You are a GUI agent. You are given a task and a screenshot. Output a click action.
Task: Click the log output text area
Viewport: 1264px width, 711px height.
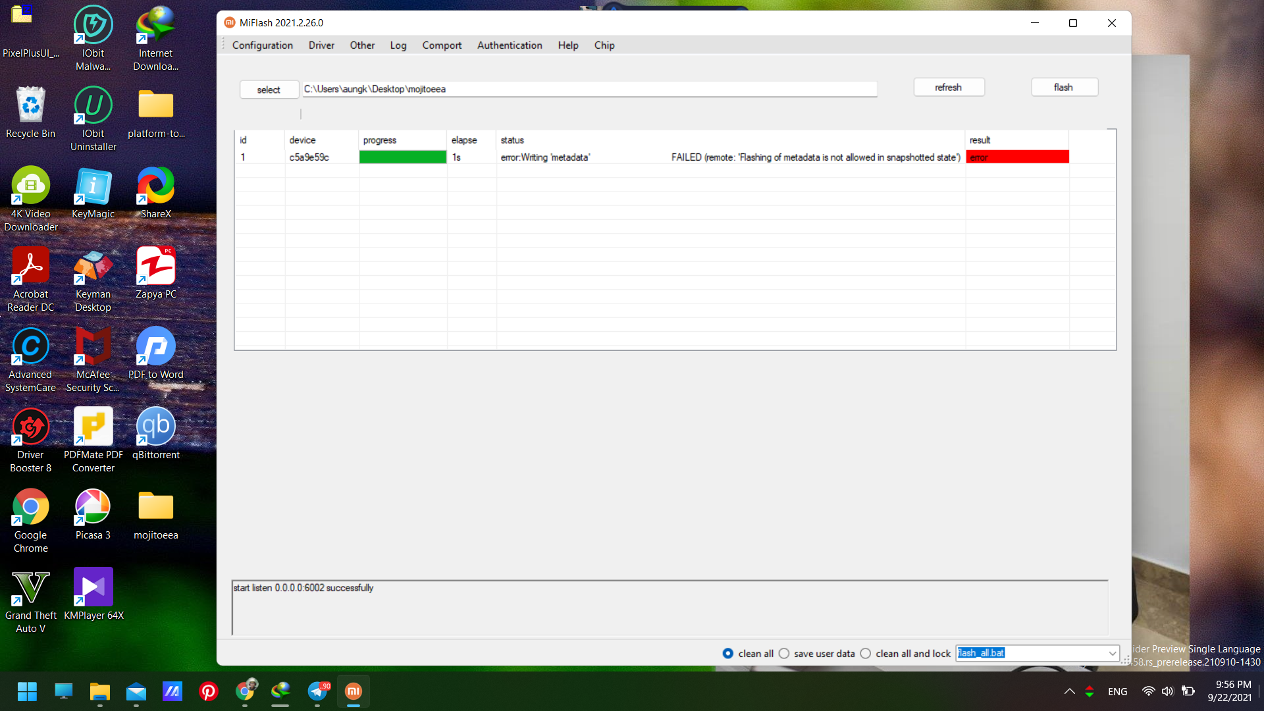click(670, 607)
